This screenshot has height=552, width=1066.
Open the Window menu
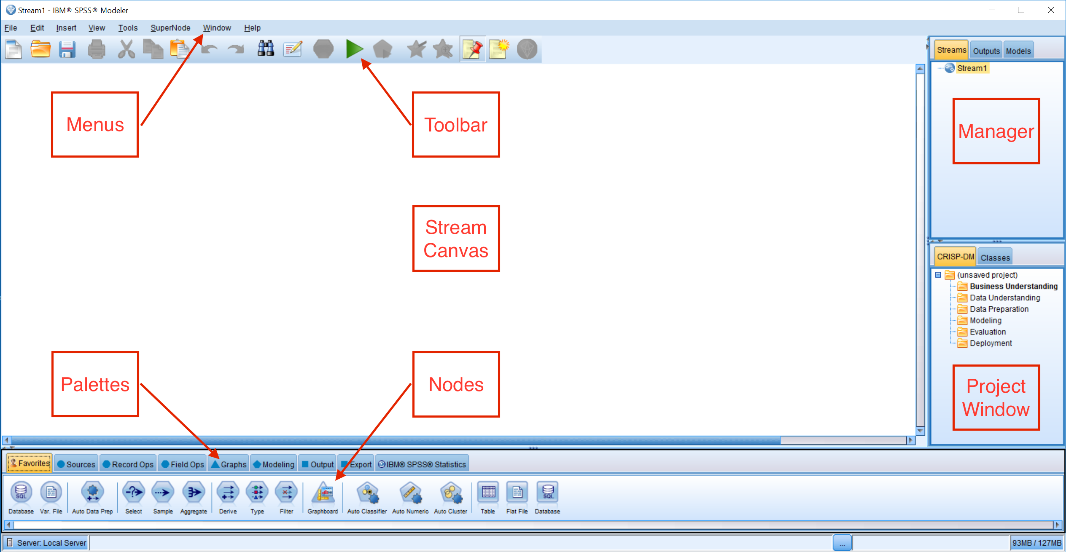pos(217,28)
